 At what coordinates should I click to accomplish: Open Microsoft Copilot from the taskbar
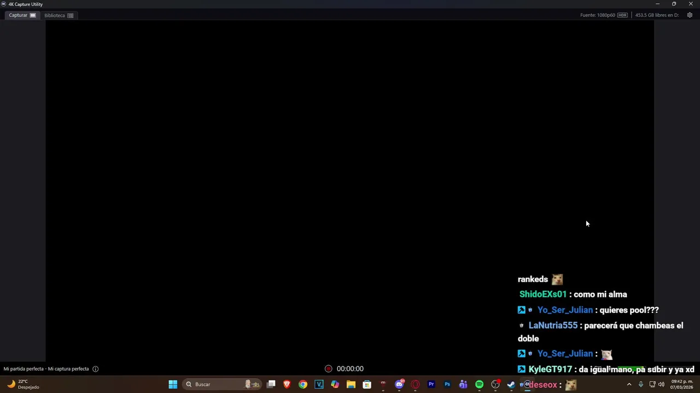[x=335, y=384]
